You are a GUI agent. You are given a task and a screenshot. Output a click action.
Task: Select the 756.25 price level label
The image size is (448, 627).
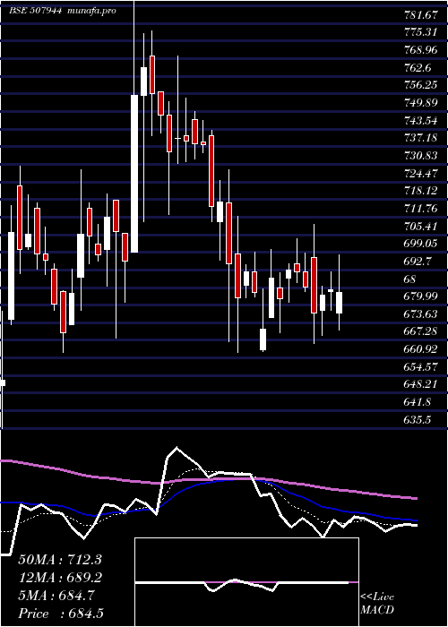420,85
